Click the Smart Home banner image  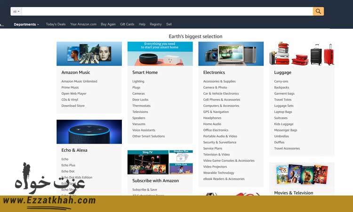(160, 54)
